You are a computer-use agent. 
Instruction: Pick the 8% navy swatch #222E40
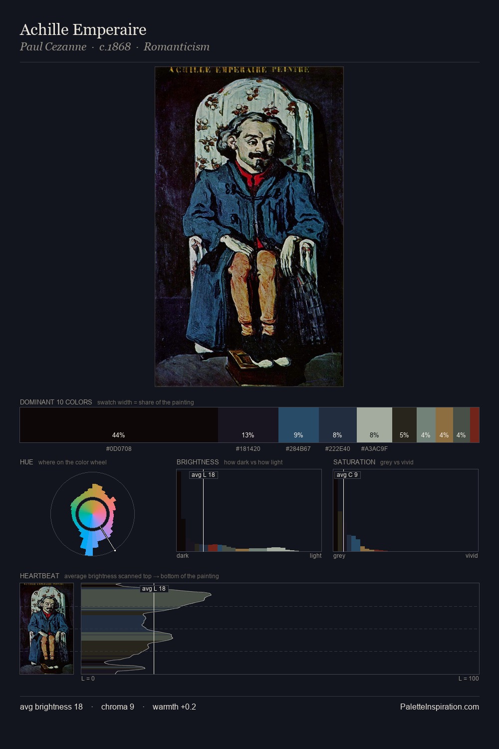pyautogui.click(x=338, y=425)
